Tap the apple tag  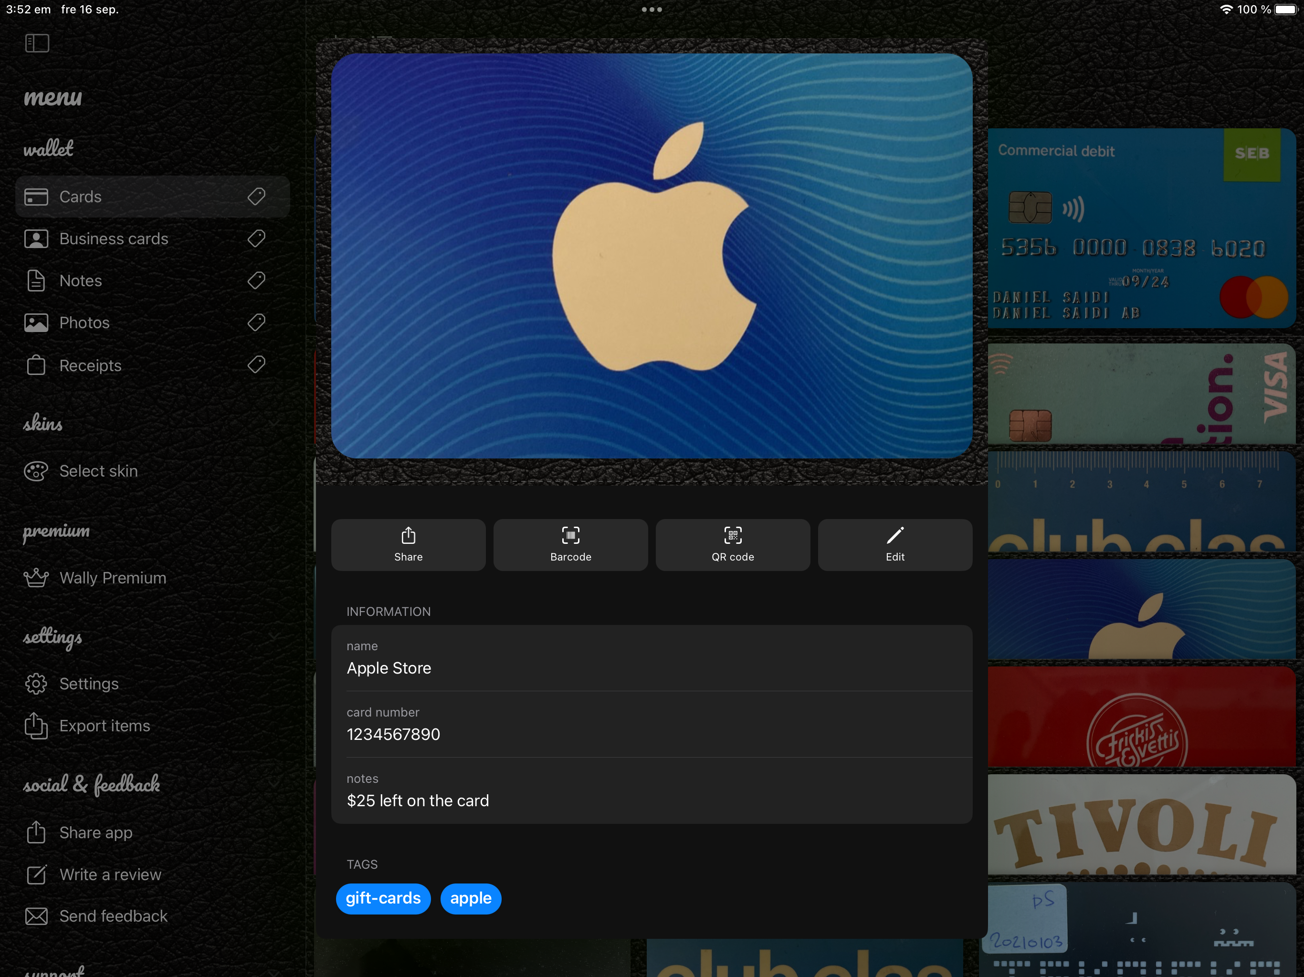[x=471, y=899]
